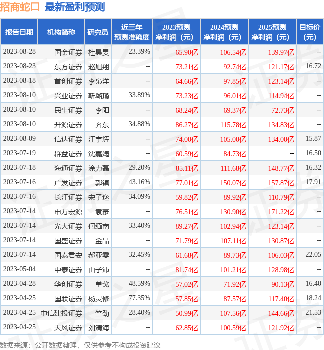Click target price 18.24
Image resolution: width=324 pixels, height=350 pixels.
coord(313,298)
